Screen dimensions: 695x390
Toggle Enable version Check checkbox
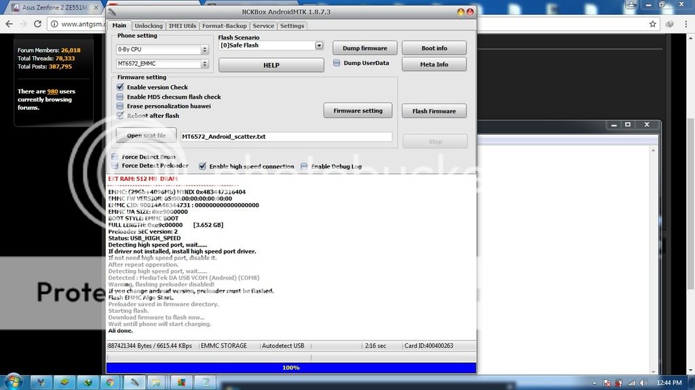[x=120, y=87]
